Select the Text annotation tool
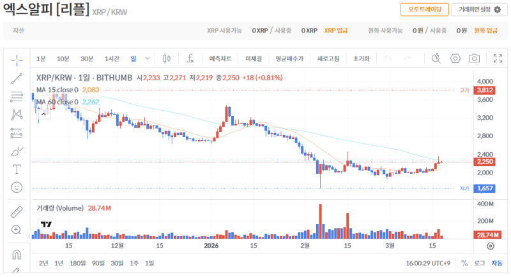The image size is (511, 277). (17, 169)
